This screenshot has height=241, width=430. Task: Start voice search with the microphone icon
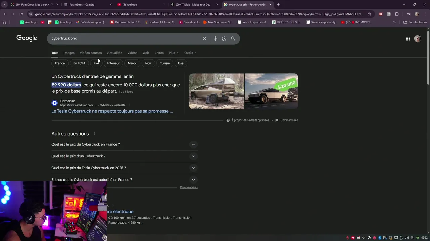click(x=215, y=38)
